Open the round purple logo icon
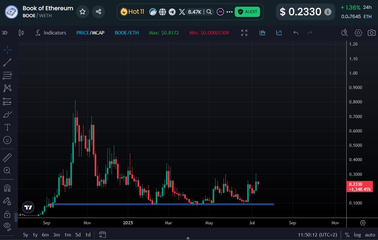Screen dimensions: 378x240 (x=220, y=11)
